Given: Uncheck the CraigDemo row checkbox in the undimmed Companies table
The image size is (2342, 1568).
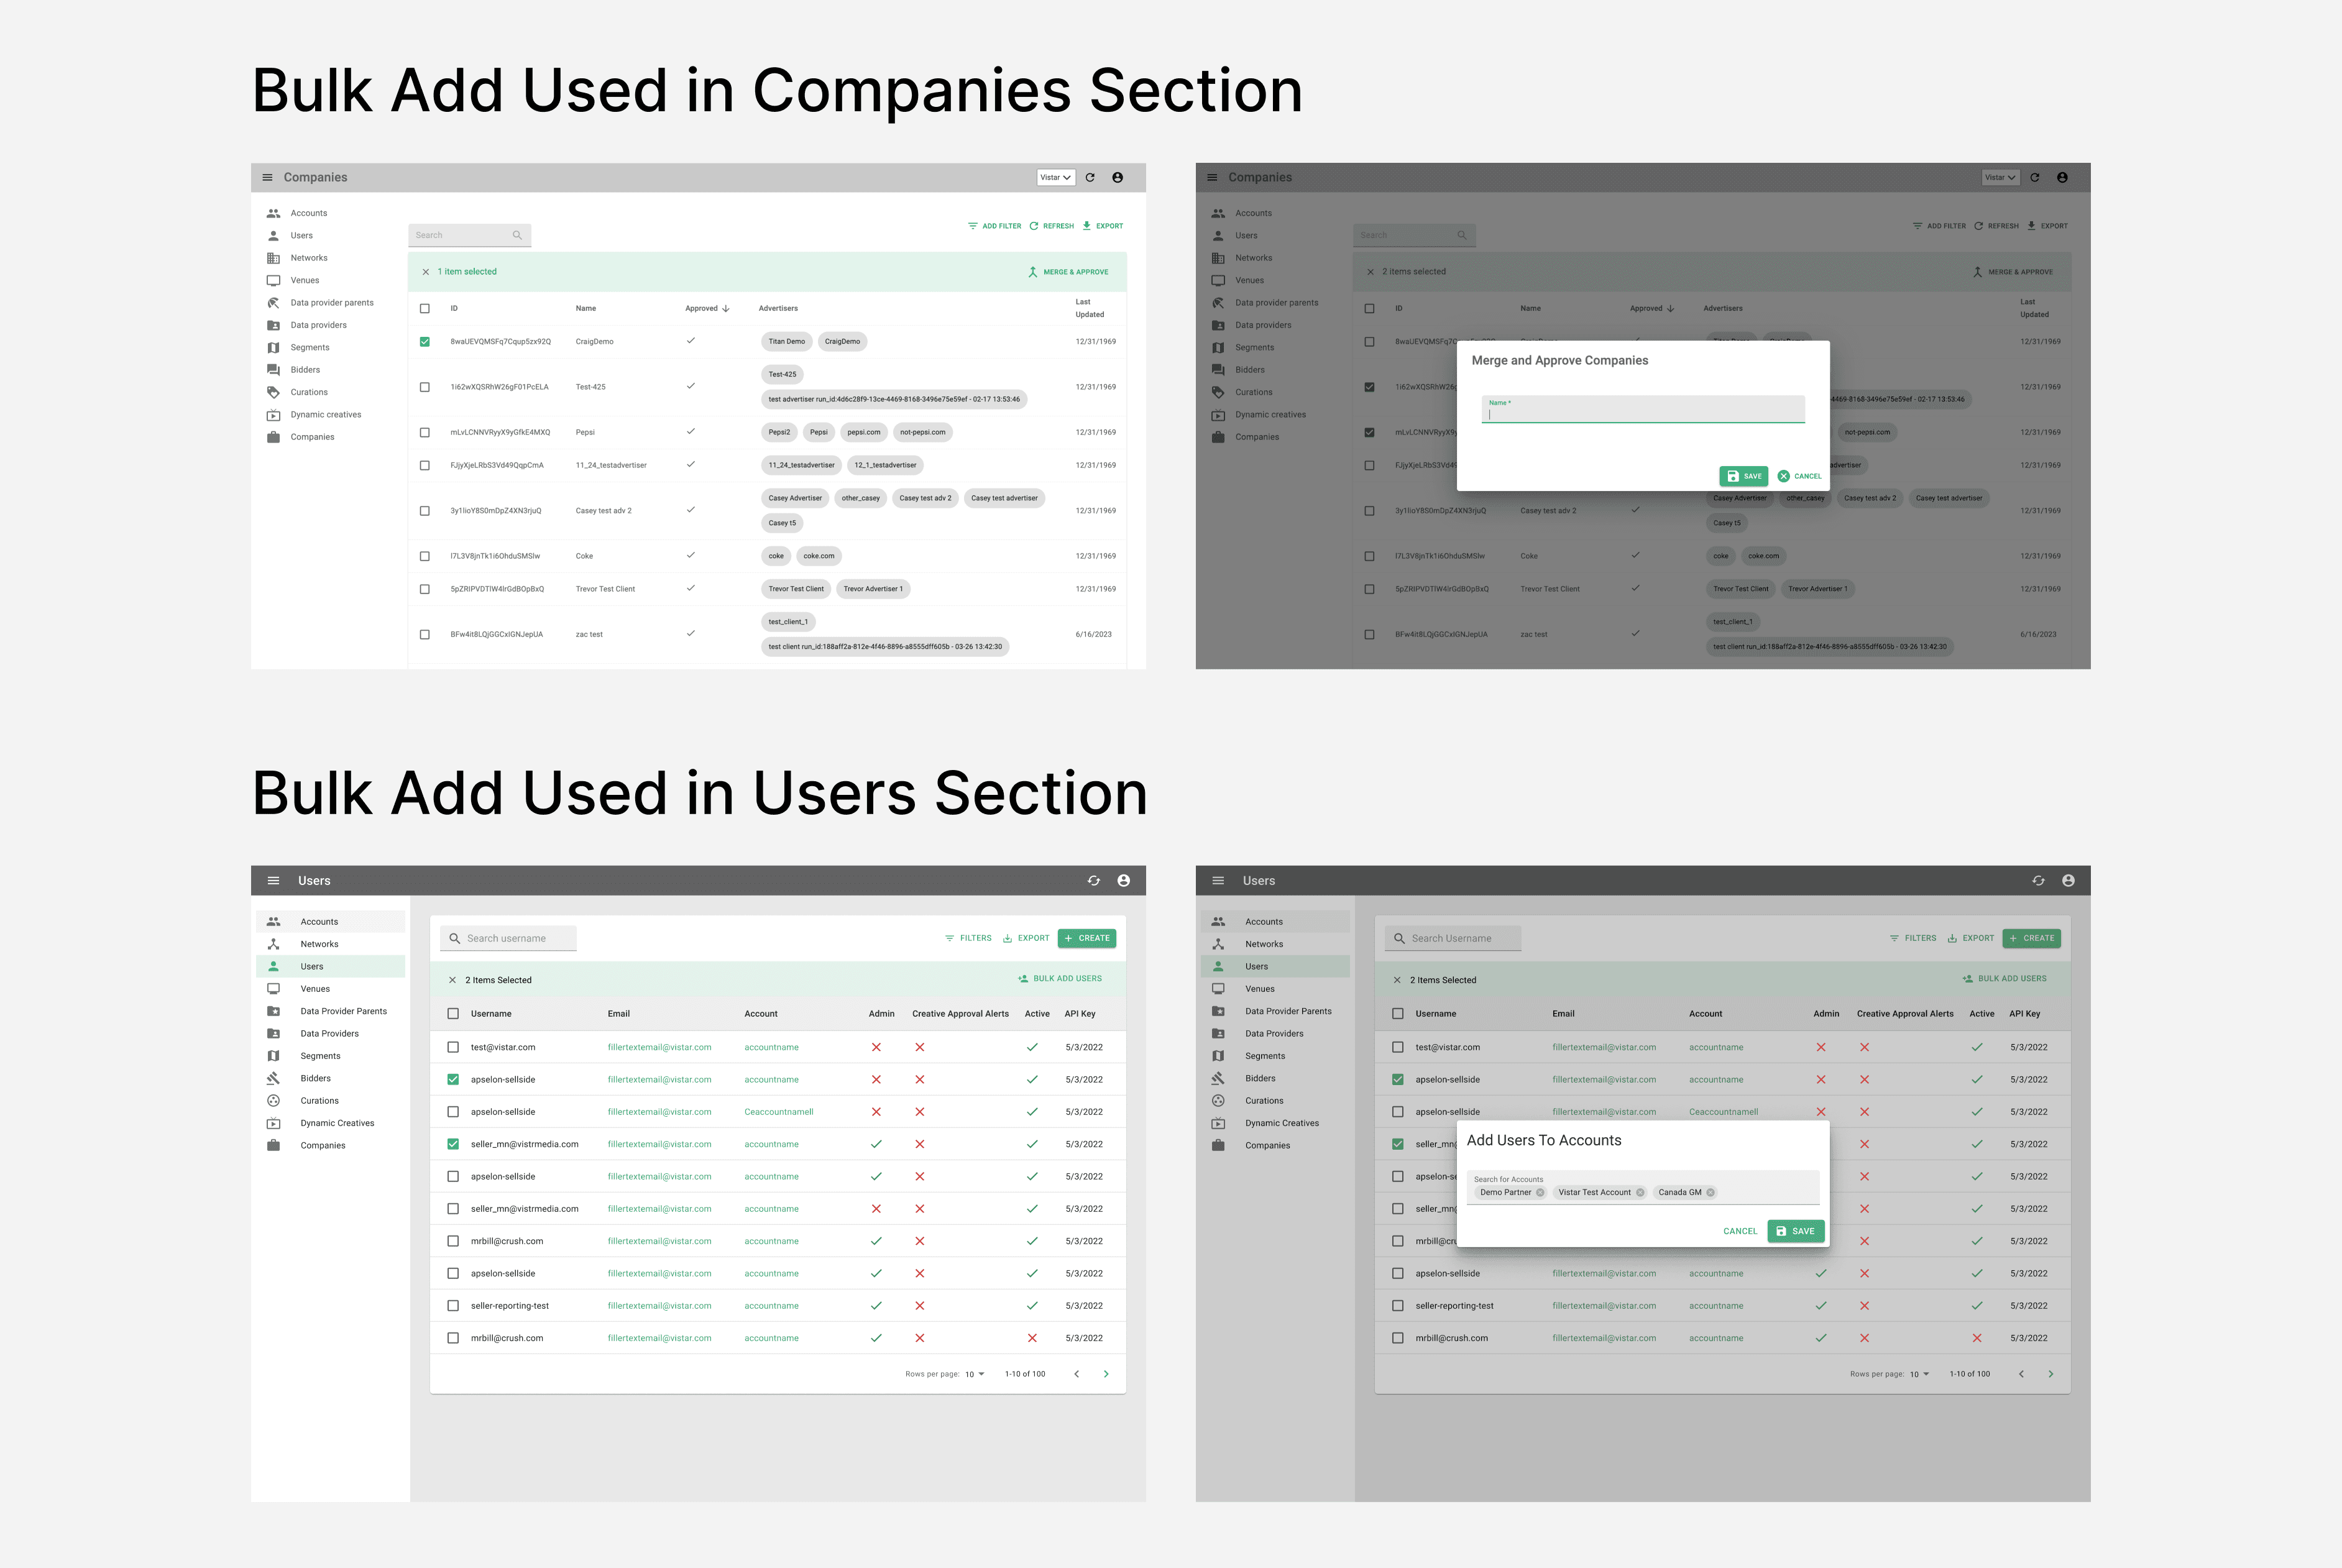Looking at the screenshot, I should [x=425, y=342].
